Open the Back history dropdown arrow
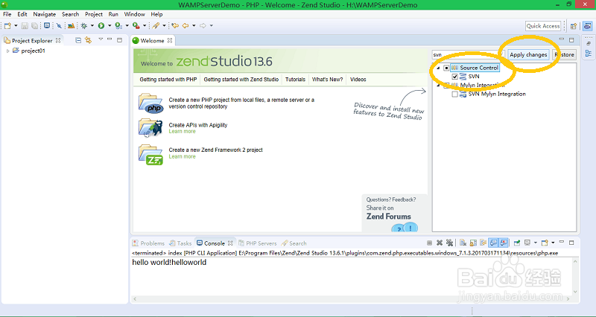Image resolution: width=596 pixels, height=317 pixels. pyautogui.click(x=194, y=26)
